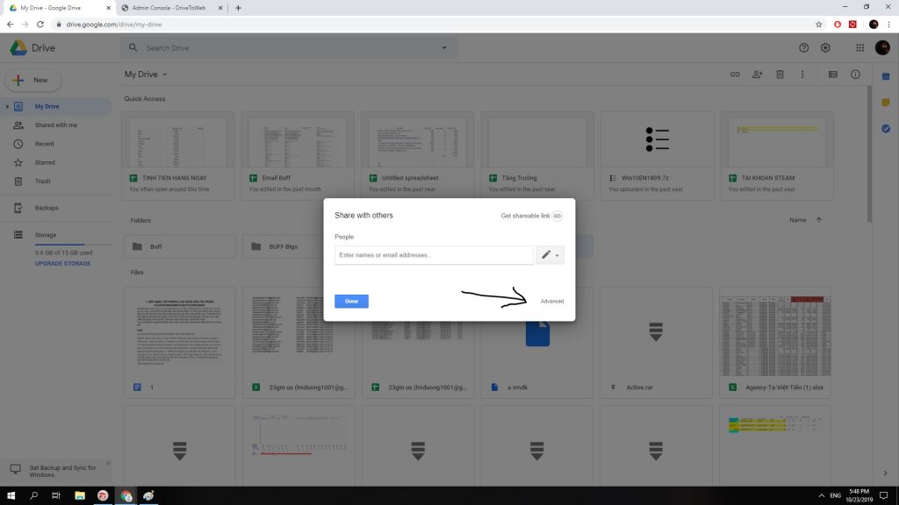The width and height of the screenshot is (899, 505).
Task: Open the Google apps grid
Action: tap(860, 48)
